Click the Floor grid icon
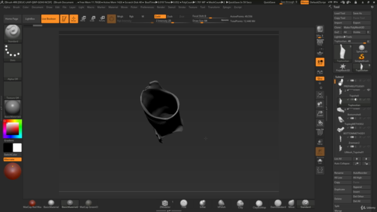The width and height of the screenshot is (377, 212). click(x=320, y=52)
